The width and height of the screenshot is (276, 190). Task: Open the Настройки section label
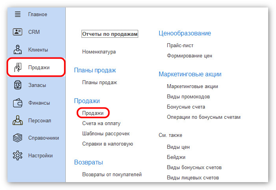coord(41,156)
